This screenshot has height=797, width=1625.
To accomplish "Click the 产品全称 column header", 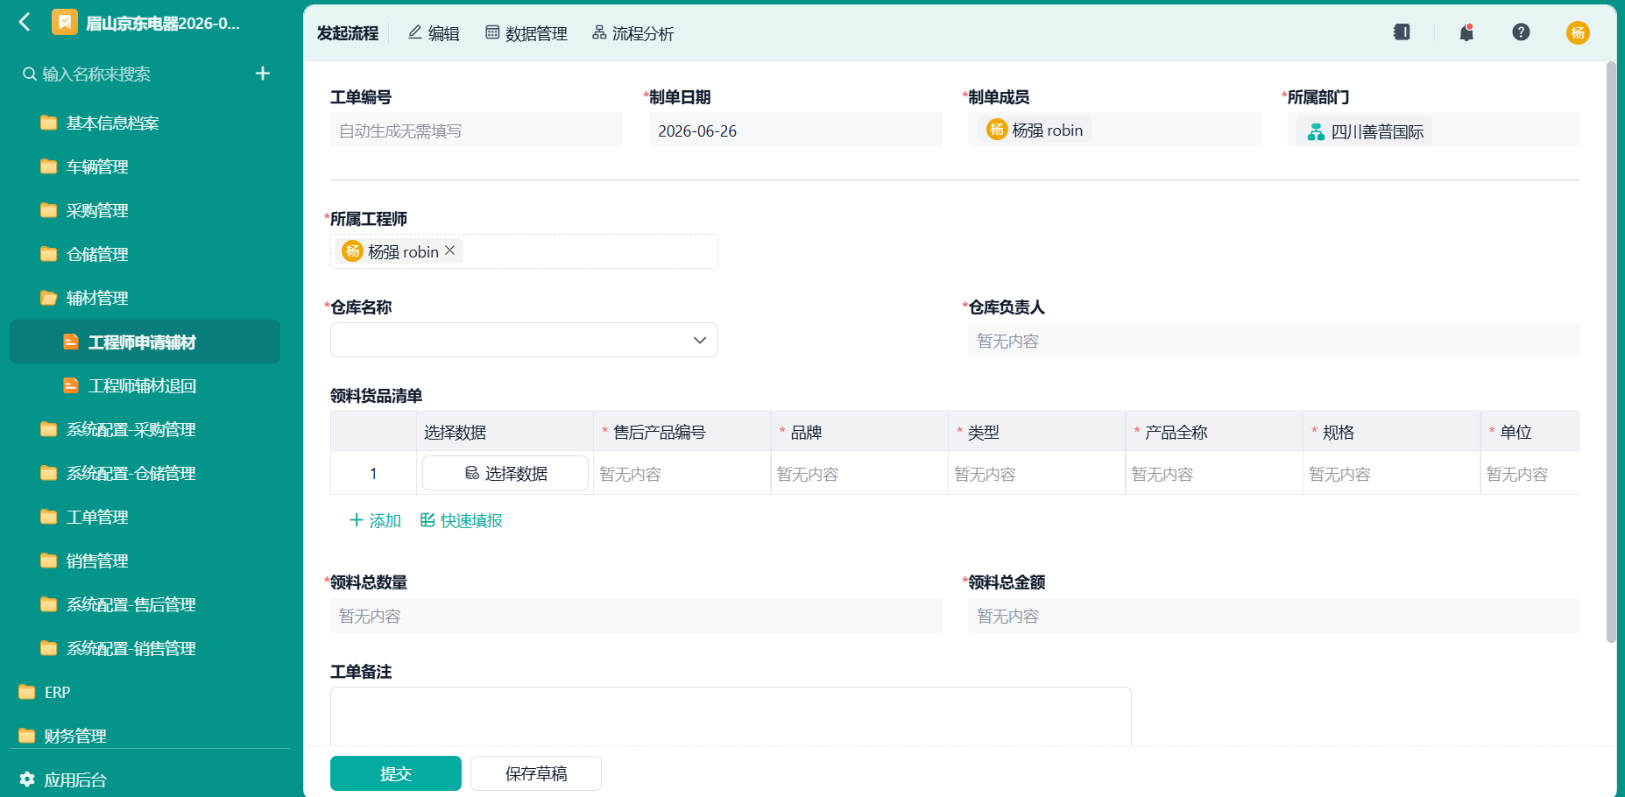I will pyautogui.click(x=1214, y=432).
